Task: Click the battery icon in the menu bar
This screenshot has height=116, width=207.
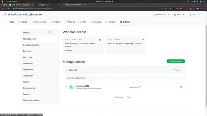Action: tap(201, 1)
